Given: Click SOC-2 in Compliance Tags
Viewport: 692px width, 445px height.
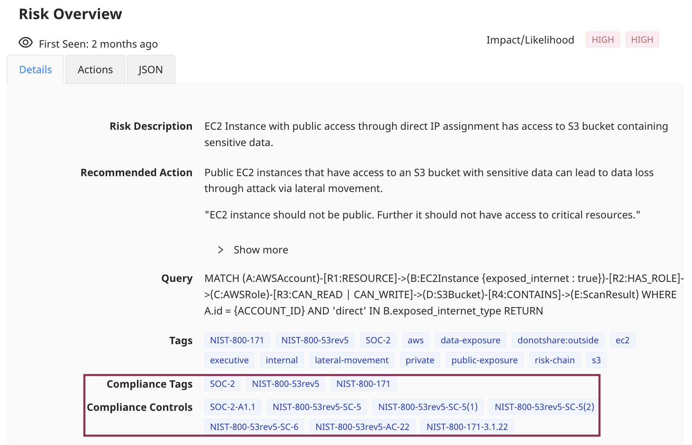Looking at the screenshot, I should coord(223,384).
